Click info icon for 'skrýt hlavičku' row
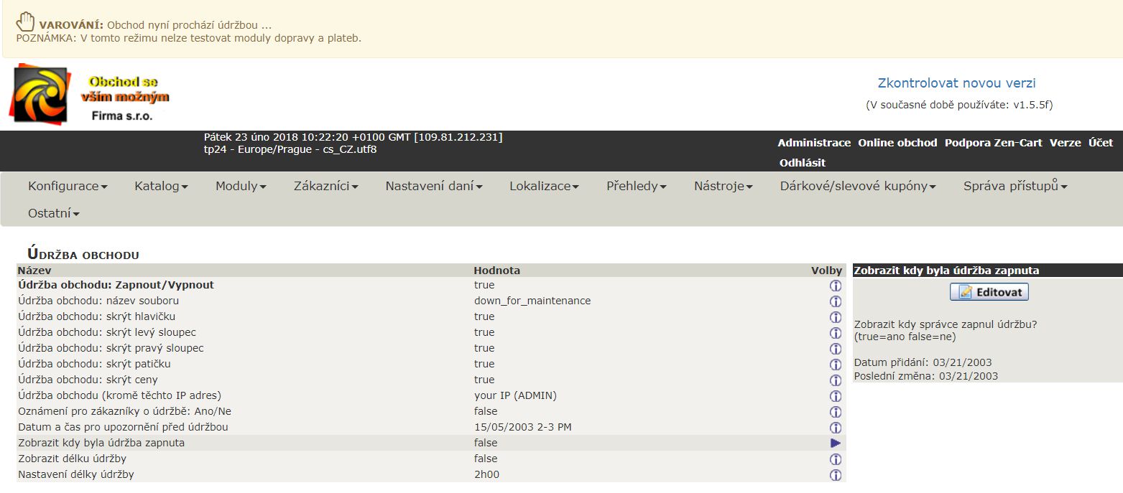The image size is (1123, 493). pyautogui.click(x=835, y=317)
